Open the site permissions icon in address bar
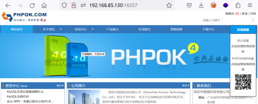This screenshot has width=258, height=104. tap(83, 6)
